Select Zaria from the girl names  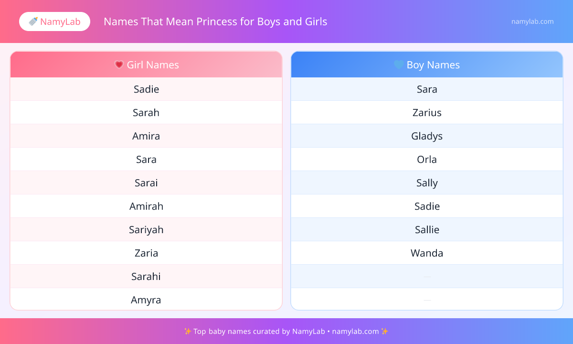tap(146, 253)
